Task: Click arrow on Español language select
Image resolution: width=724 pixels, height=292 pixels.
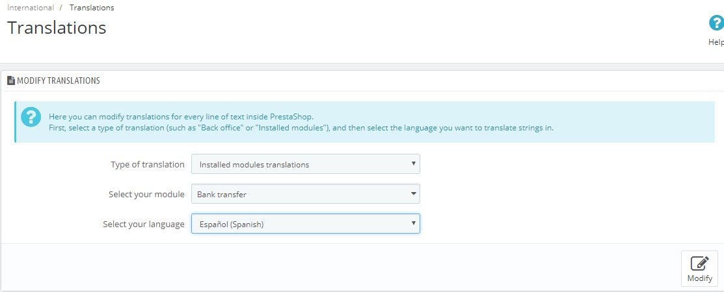Action: pyautogui.click(x=413, y=223)
